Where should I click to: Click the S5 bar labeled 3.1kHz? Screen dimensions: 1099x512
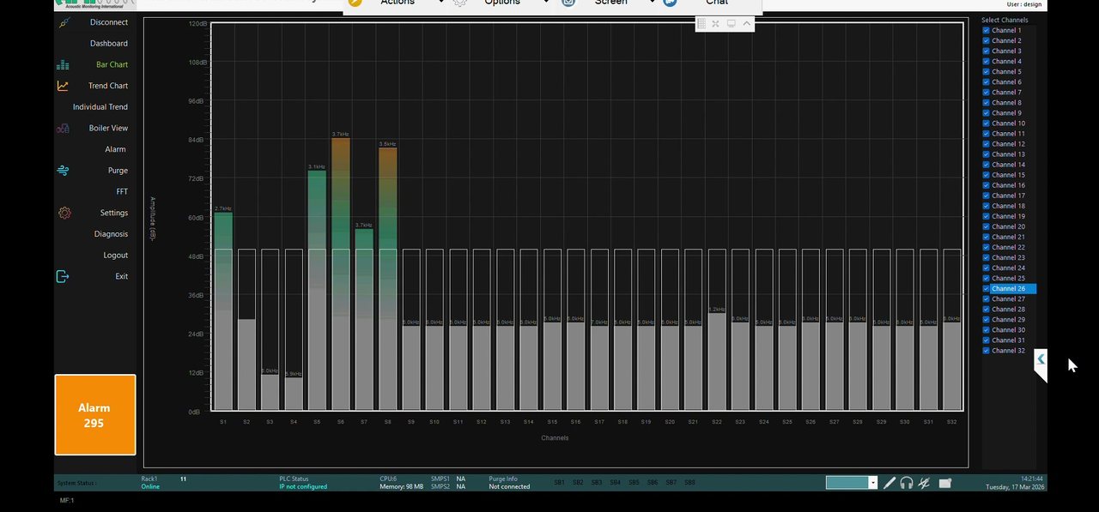(x=317, y=290)
